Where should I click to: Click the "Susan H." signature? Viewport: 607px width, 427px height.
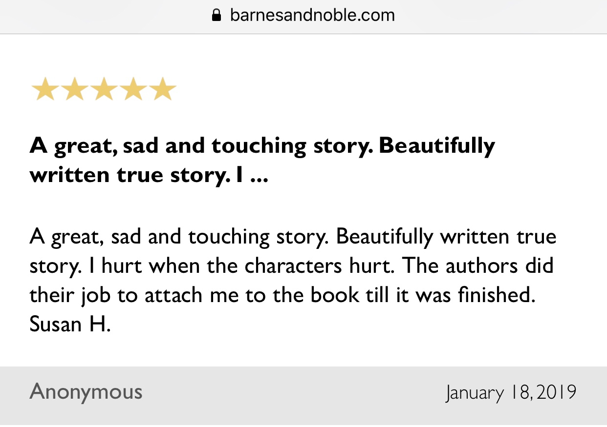pyautogui.click(x=70, y=324)
